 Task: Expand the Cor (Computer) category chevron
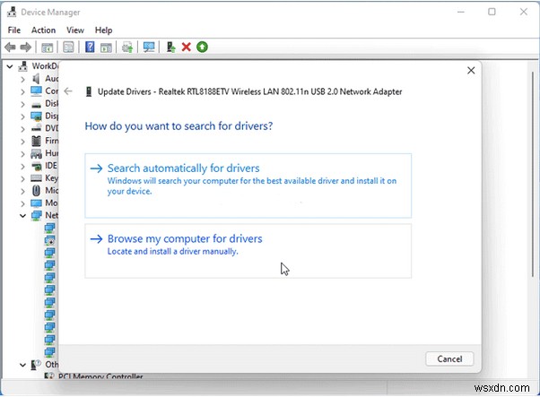[x=22, y=91]
